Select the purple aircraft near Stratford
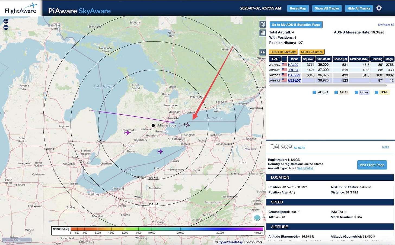The height and width of the screenshot is (245, 395). pos(127,133)
